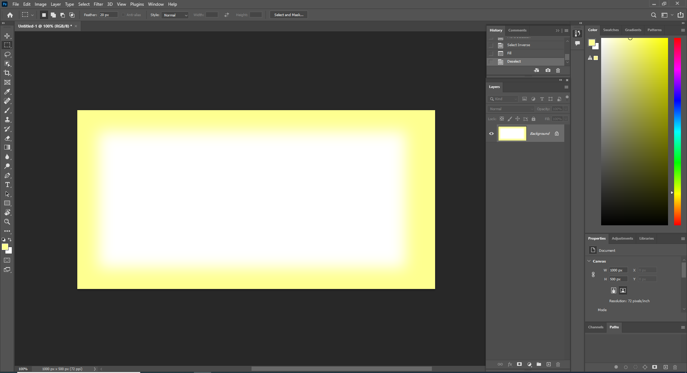The image size is (687, 373).
Task: Select the Gradient tool
Action: [x=7, y=147]
